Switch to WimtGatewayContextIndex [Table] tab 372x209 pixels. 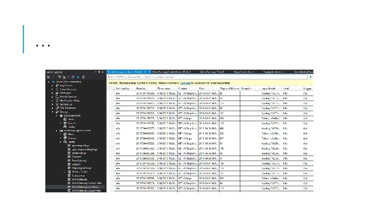pos(171,72)
